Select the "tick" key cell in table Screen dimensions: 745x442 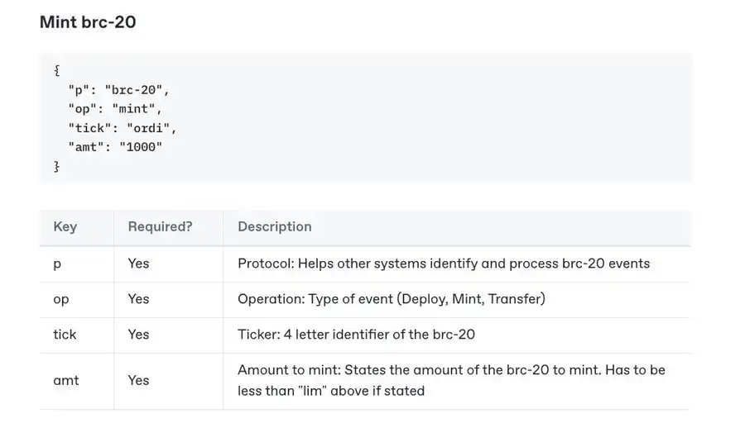tap(65, 335)
